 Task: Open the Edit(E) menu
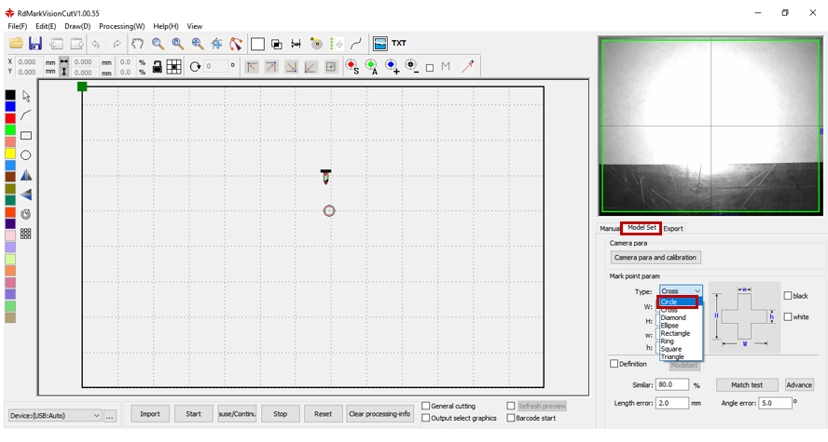46,26
